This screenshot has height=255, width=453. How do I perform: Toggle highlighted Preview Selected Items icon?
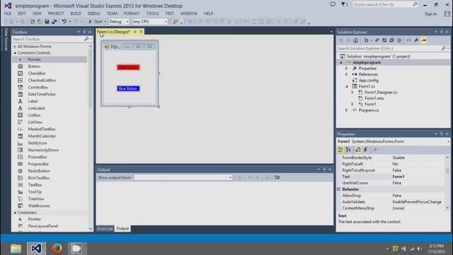[423, 40]
